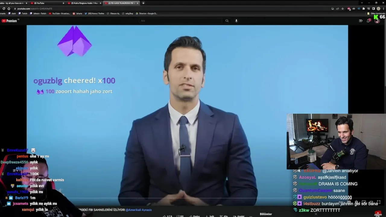Click chat message 'DRAMA IS COMING'
Viewport: 386px width, 217px height.
[x=338, y=184]
